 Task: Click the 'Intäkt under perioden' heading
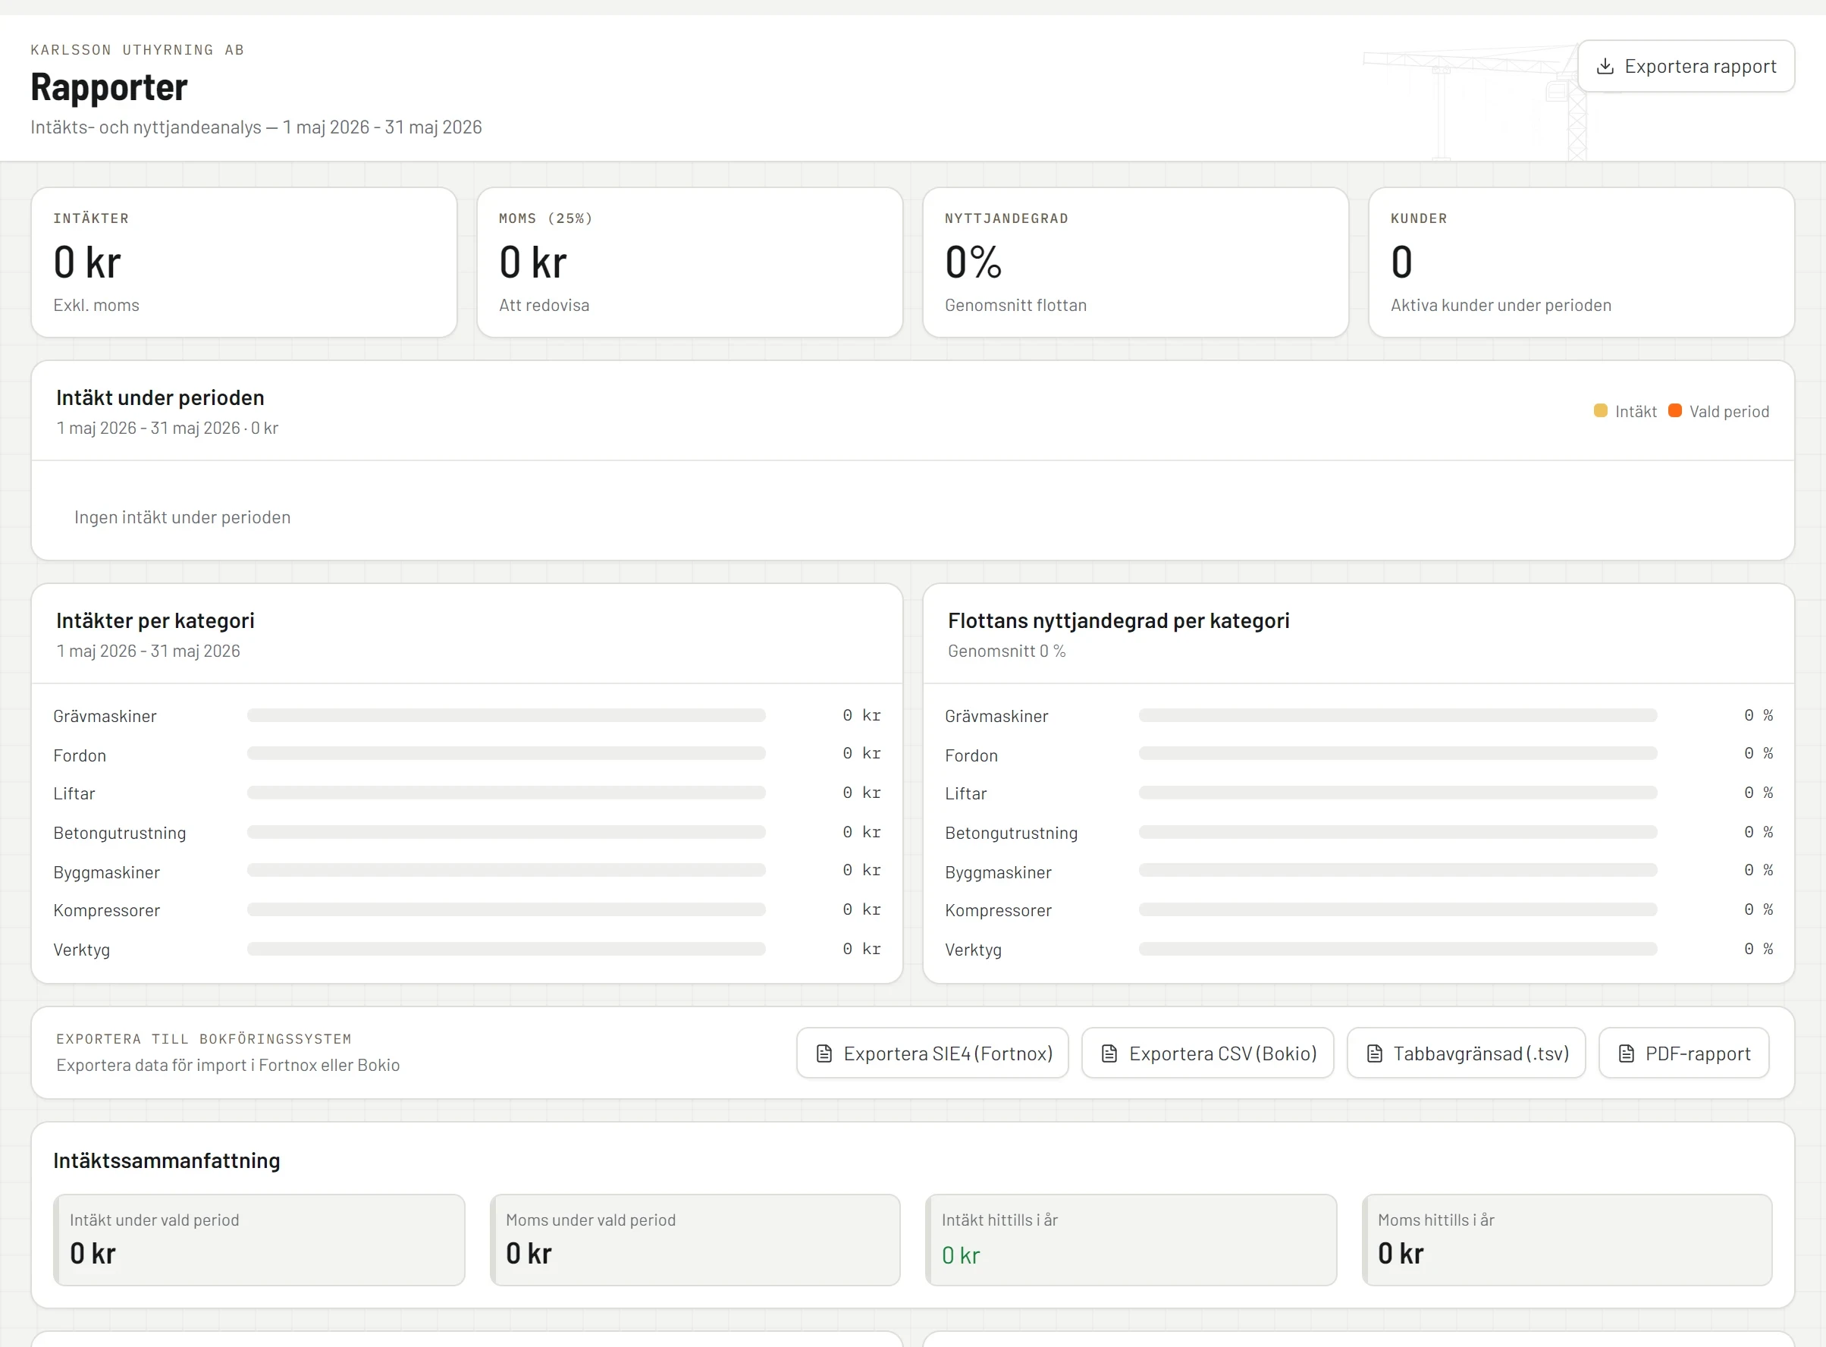161,398
